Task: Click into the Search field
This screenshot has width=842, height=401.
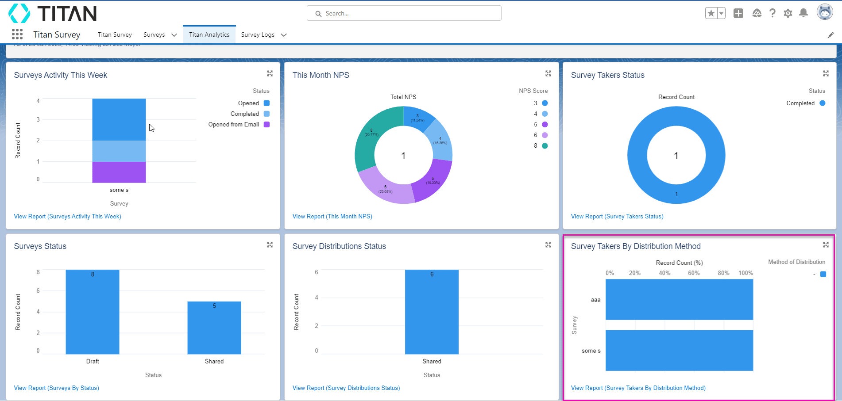Action: (404, 13)
